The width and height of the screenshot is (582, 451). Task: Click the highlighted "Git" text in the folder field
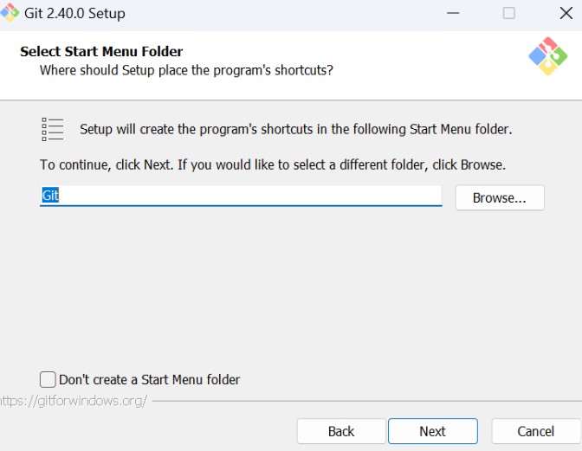coord(50,196)
